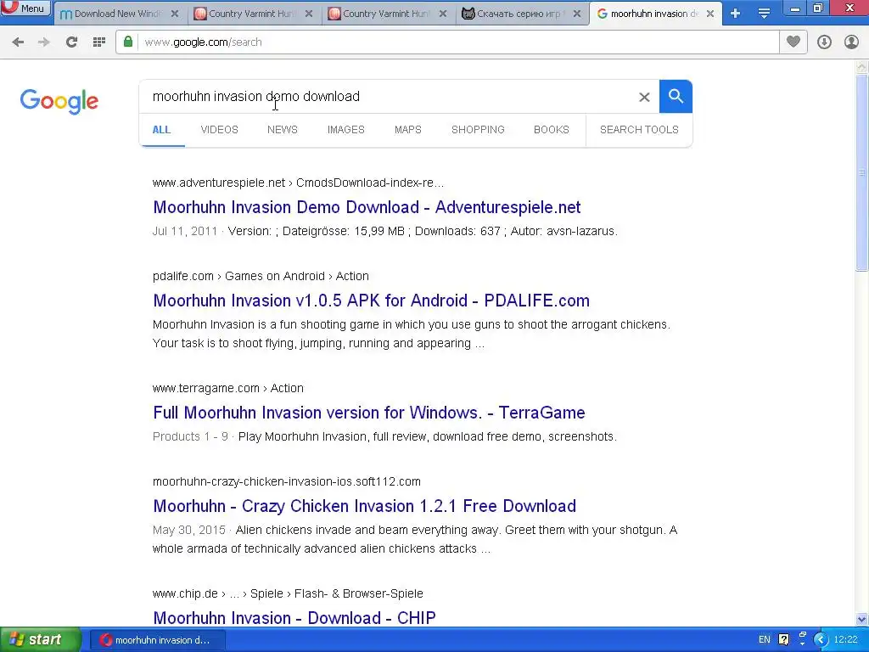Clear the search query with X
Viewport: 869px width, 652px height.
click(x=644, y=97)
